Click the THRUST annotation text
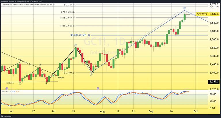The width and height of the screenshot is (221, 118). [x=61, y=77]
